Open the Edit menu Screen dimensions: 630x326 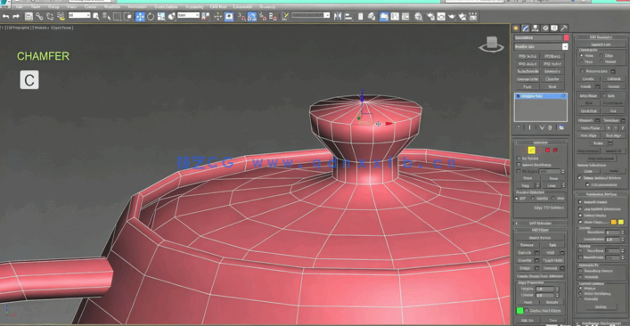point(19,7)
